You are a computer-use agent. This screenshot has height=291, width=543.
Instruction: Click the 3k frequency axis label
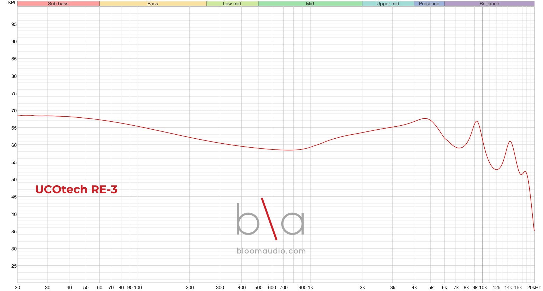pyautogui.click(x=393, y=288)
